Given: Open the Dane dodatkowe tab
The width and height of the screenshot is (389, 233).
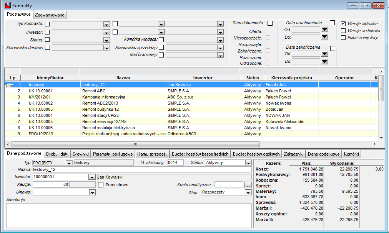Looking at the screenshot, I should click(x=324, y=154).
